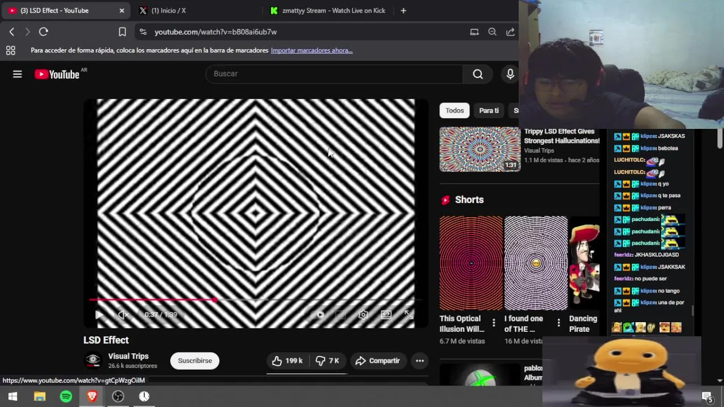Open the Visual Trips channel name link
Image resolution: width=724 pixels, height=407 pixels.
click(x=128, y=356)
